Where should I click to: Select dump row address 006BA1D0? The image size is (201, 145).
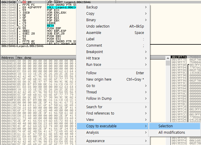(8, 137)
